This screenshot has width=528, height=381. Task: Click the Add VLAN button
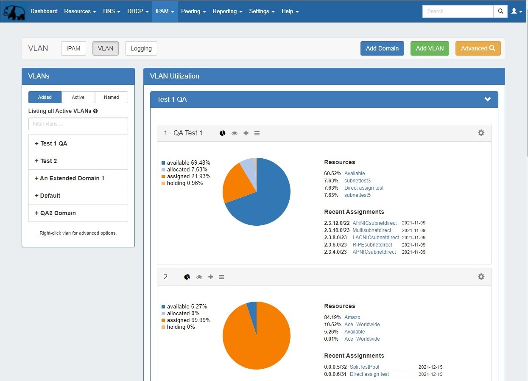click(x=429, y=48)
